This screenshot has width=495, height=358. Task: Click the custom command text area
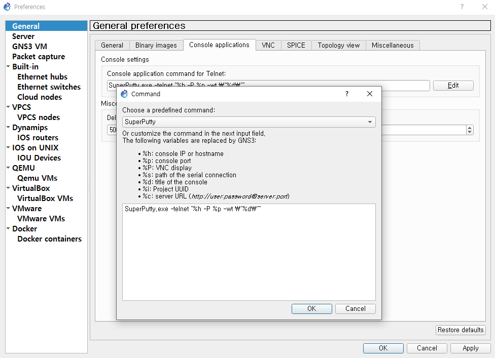coord(249,252)
